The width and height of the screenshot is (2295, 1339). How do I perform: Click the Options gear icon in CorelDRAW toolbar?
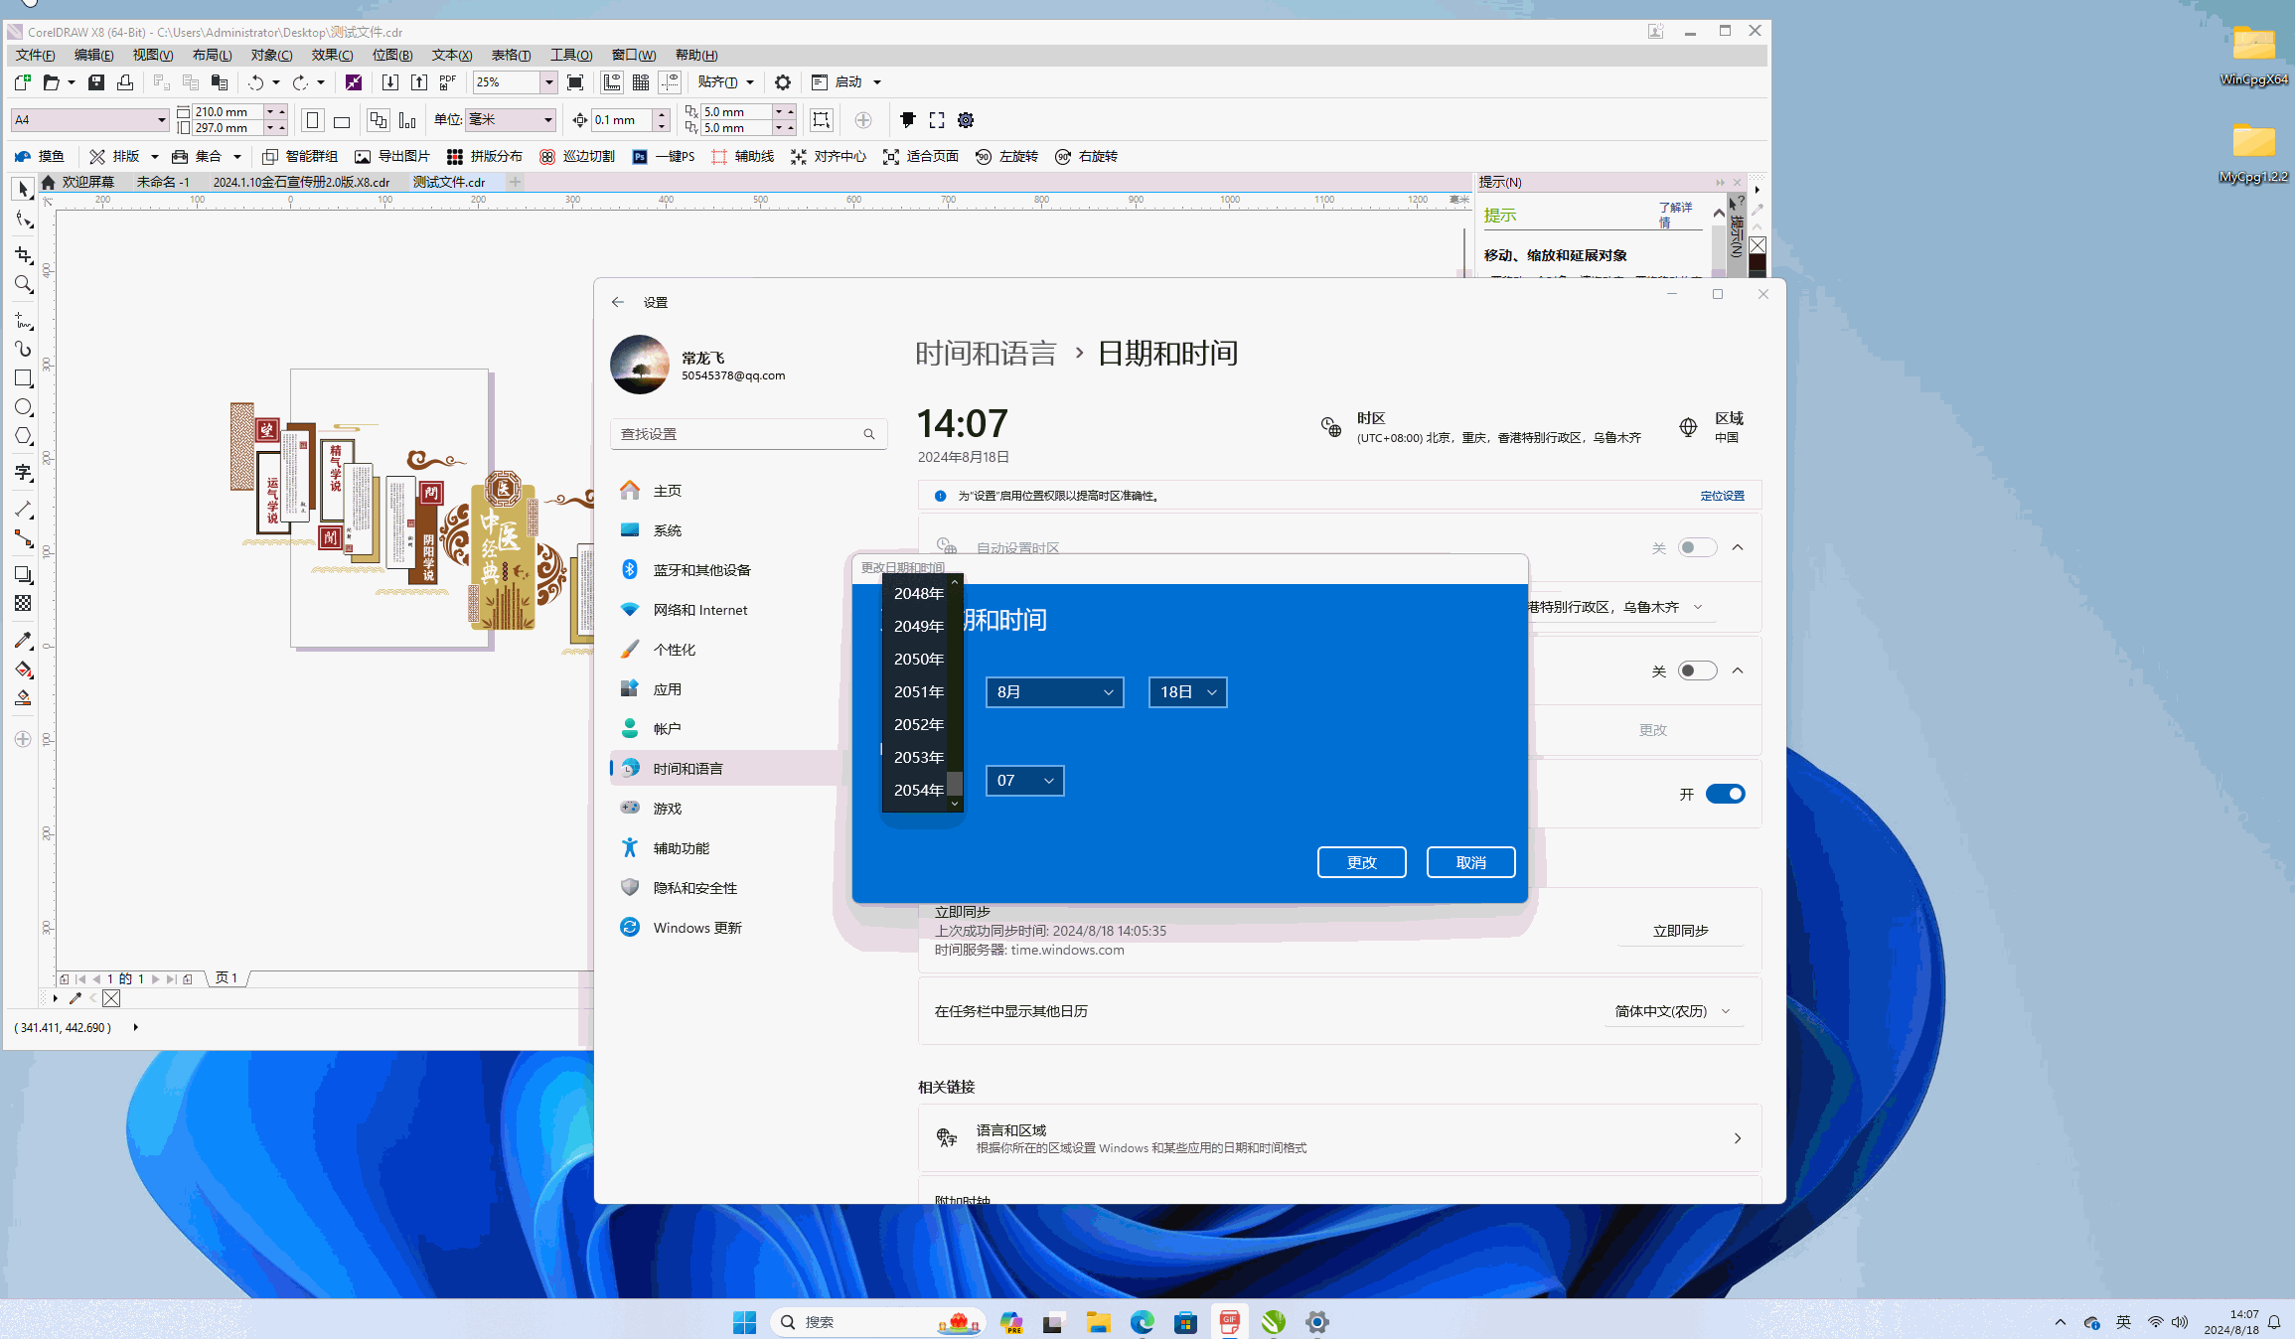pos(783,82)
